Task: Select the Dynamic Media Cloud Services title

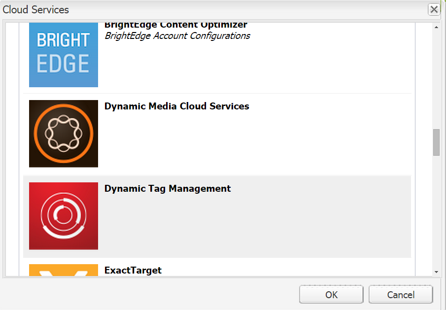Action: click(177, 106)
